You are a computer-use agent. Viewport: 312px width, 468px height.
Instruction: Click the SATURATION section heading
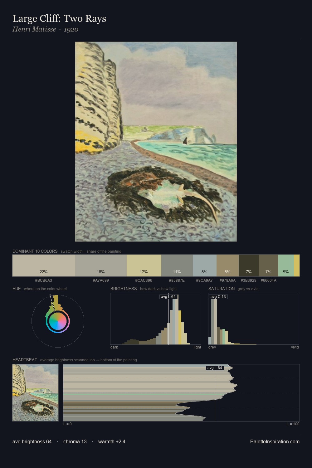222,289
